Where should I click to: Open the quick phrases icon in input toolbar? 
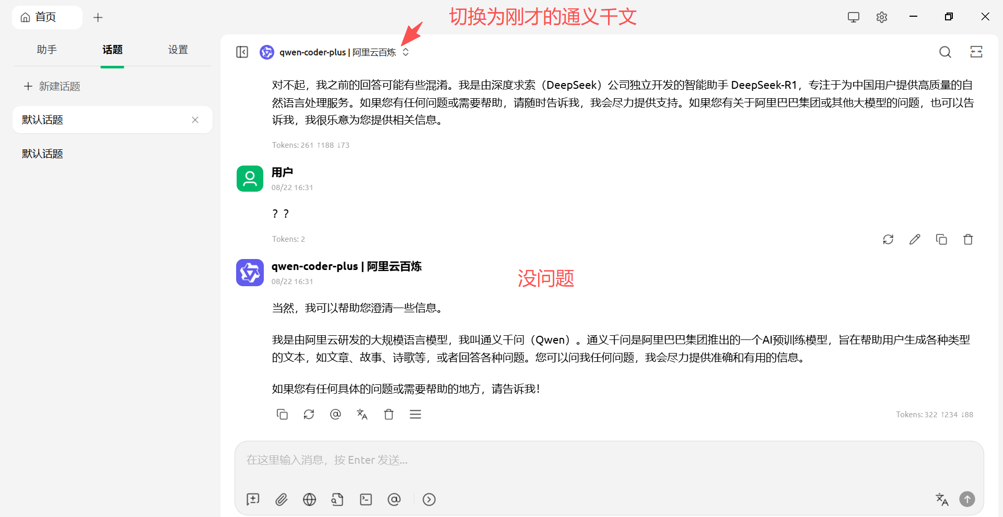366,499
